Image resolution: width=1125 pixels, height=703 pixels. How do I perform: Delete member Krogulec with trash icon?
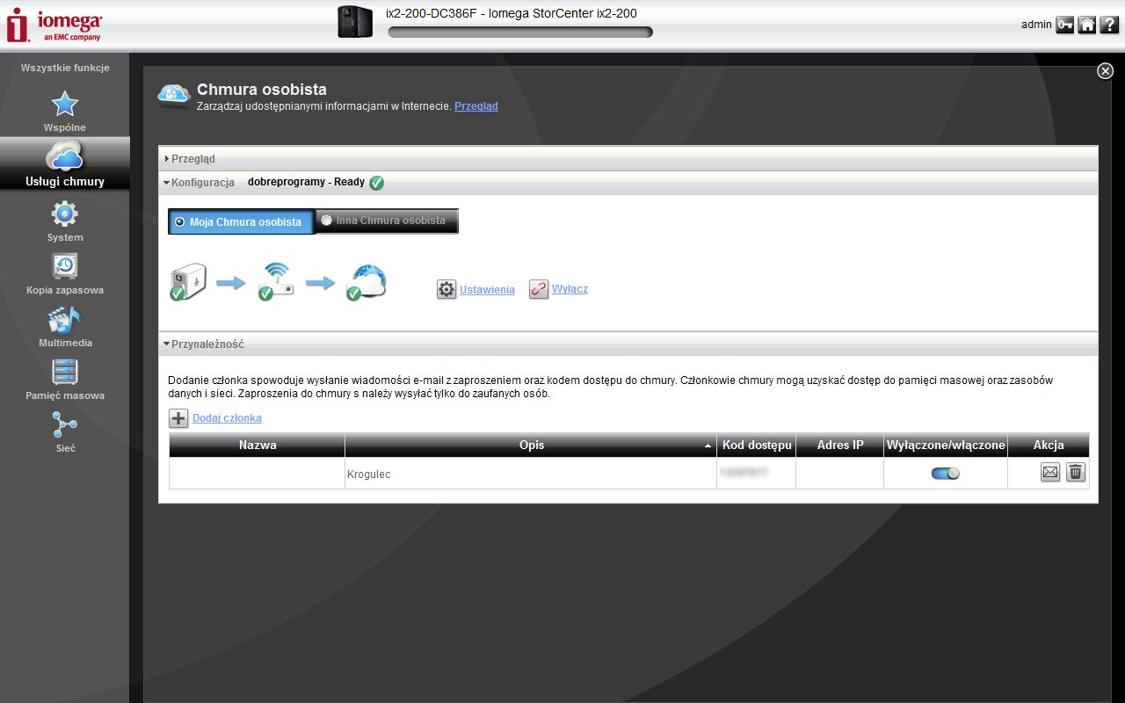[x=1076, y=473]
